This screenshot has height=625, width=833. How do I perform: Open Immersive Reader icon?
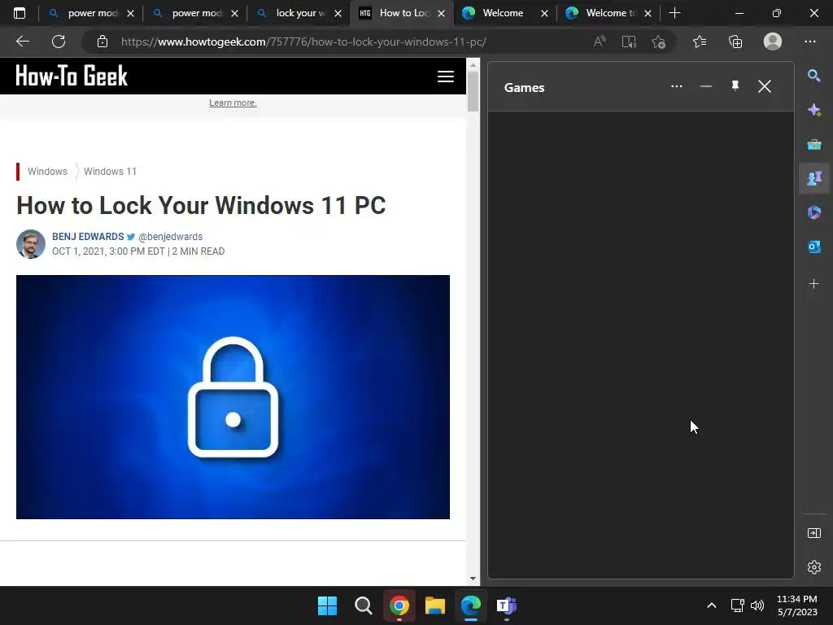point(629,42)
